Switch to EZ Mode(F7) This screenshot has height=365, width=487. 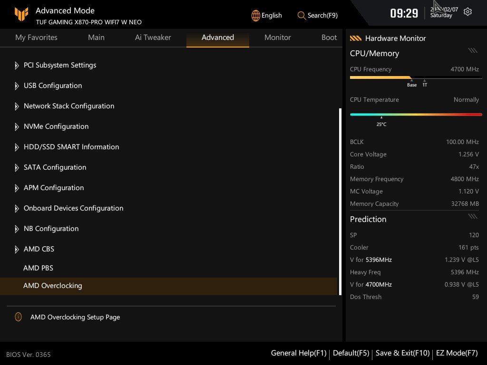(x=457, y=353)
